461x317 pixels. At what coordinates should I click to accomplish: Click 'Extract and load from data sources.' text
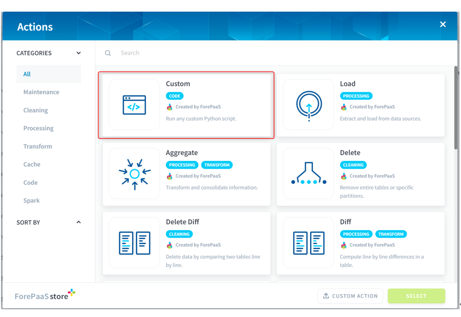(x=380, y=119)
